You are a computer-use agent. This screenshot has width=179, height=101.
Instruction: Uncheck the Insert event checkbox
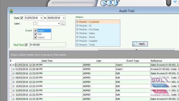[x=36, y=31]
